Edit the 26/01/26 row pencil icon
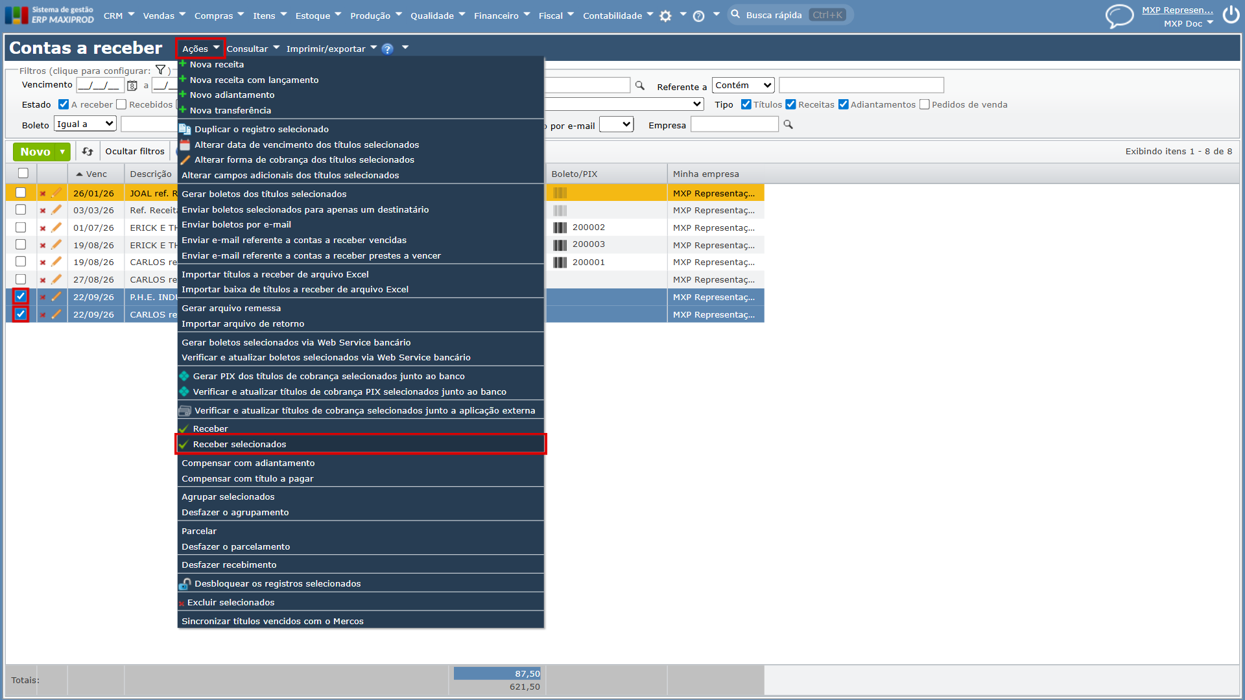Image resolution: width=1245 pixels, height=700 pixels. pos(56,193)
